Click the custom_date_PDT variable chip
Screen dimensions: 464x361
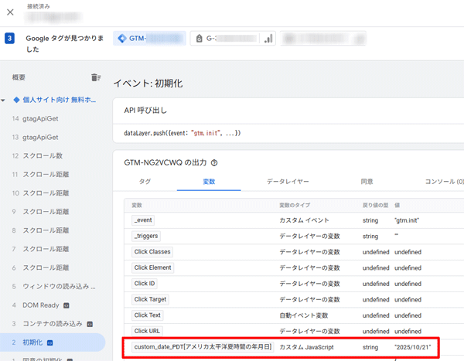click(203, 347)
